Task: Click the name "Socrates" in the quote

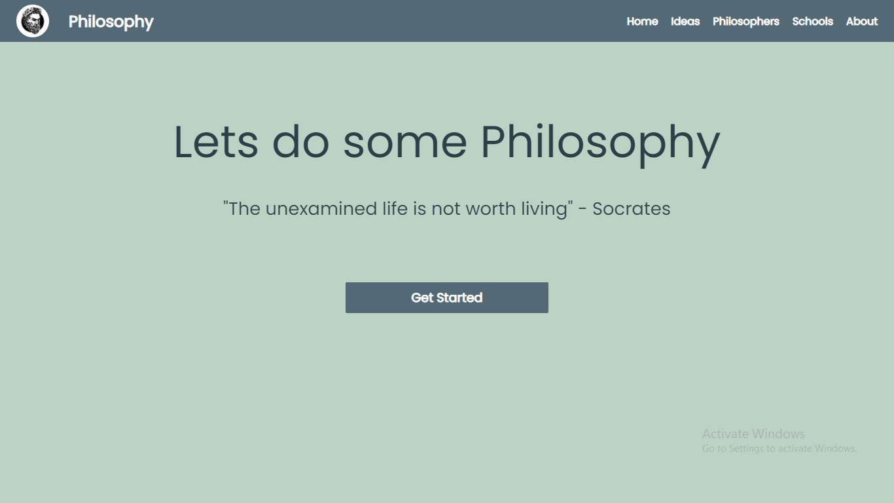Action: 631,209
